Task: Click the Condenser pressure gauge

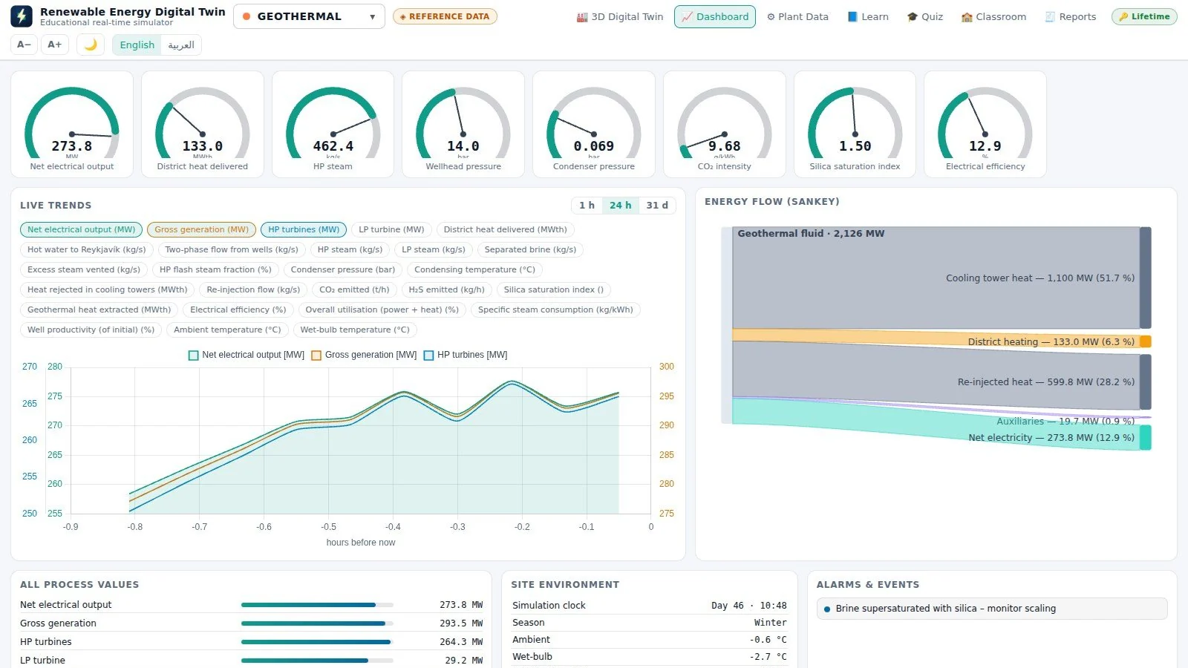Action: 594,125
